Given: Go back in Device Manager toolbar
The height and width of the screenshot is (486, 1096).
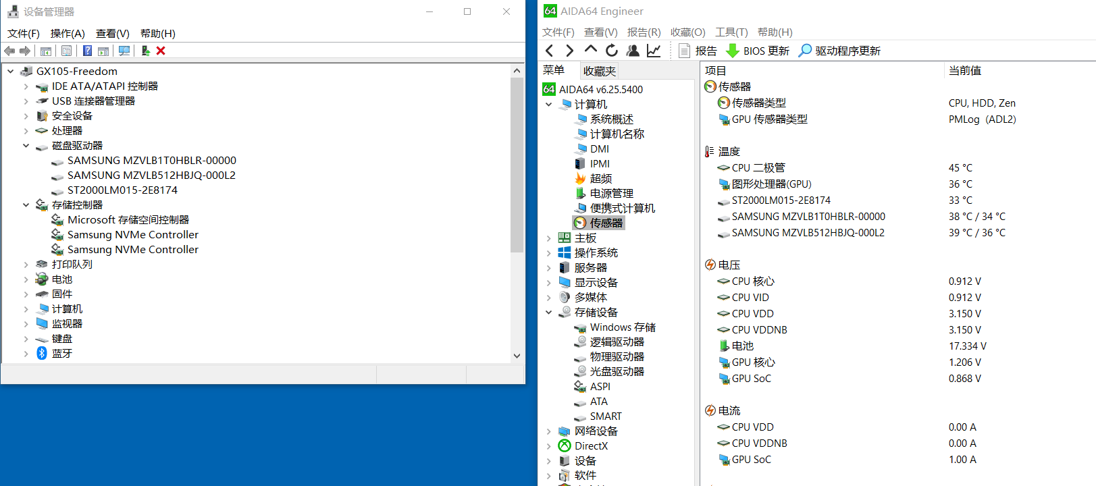Looking at the screenshot, I should (9, 51).
